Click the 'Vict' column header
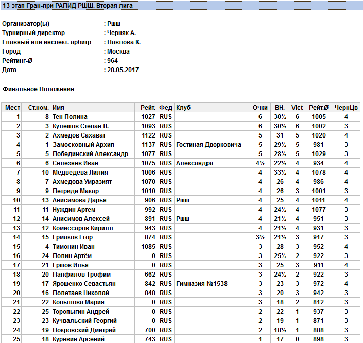Viewport: 363px width, 343px height. tap(297, 108)
